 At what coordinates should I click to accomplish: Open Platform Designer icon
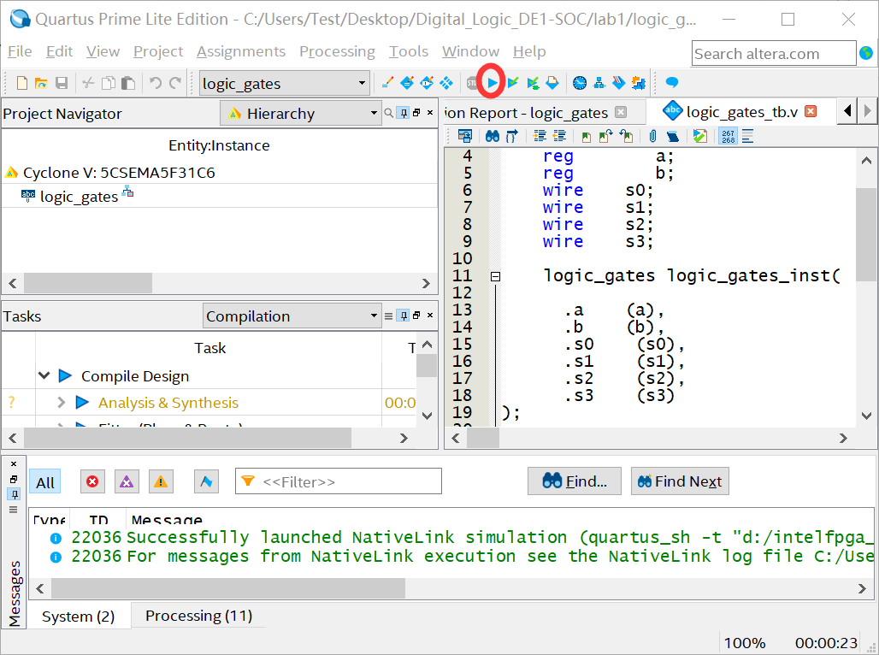point(639,83)
